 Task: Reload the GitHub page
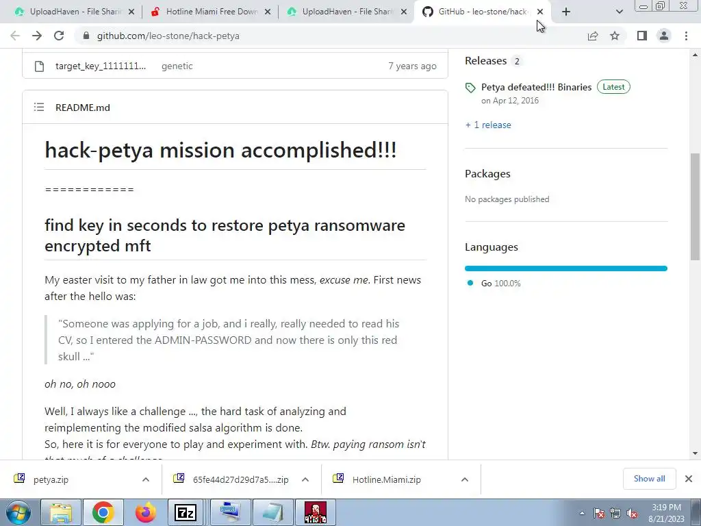point(59,36)
